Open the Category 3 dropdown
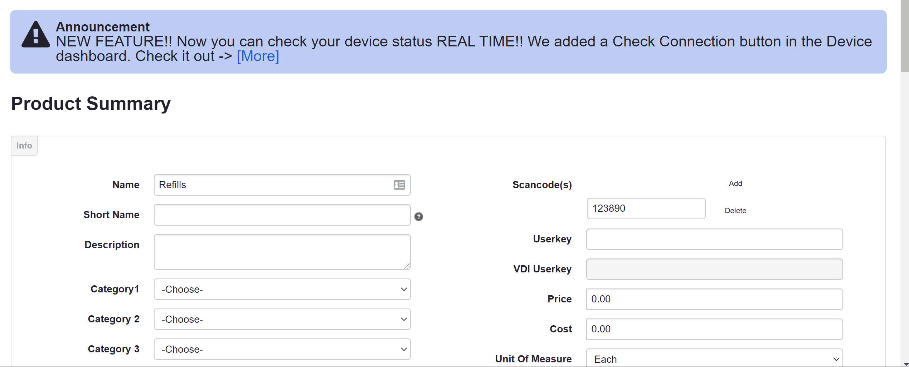The width and height of the screenshot is (909, 367). point(282,349)
